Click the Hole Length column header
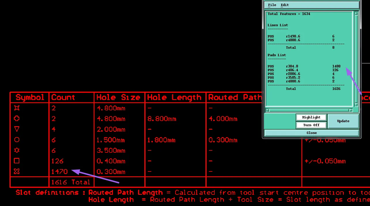The width and height of the screenshot is (370, 206). [174, 97]
